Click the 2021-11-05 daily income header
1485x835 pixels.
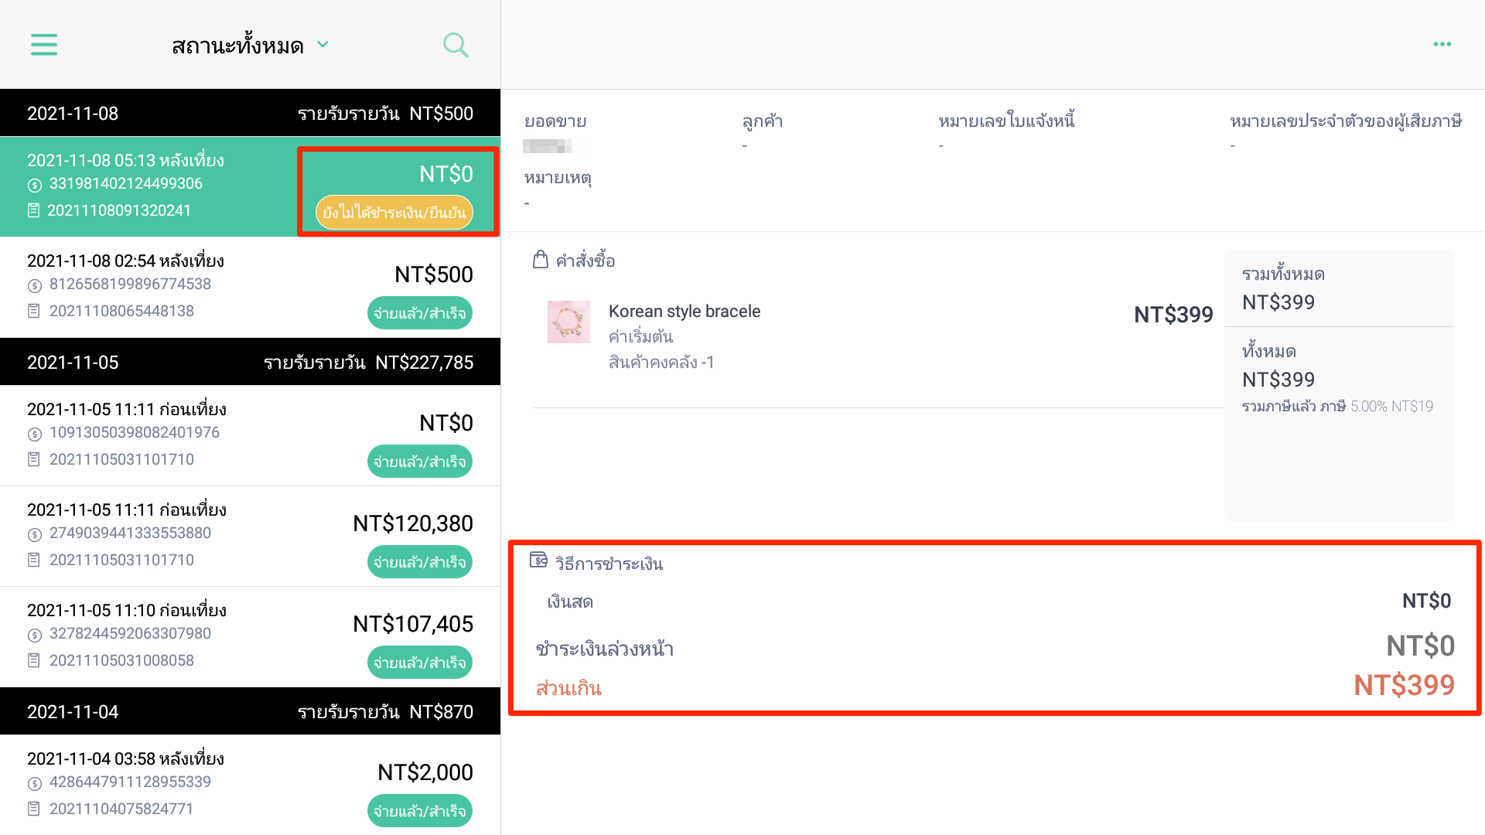point(250,362)
